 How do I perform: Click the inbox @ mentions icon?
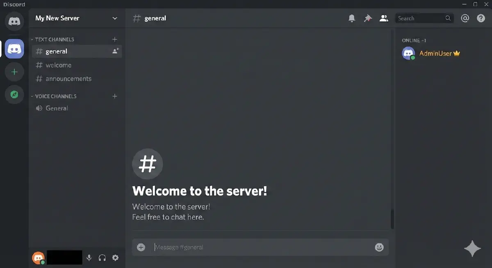click(465, 18)
